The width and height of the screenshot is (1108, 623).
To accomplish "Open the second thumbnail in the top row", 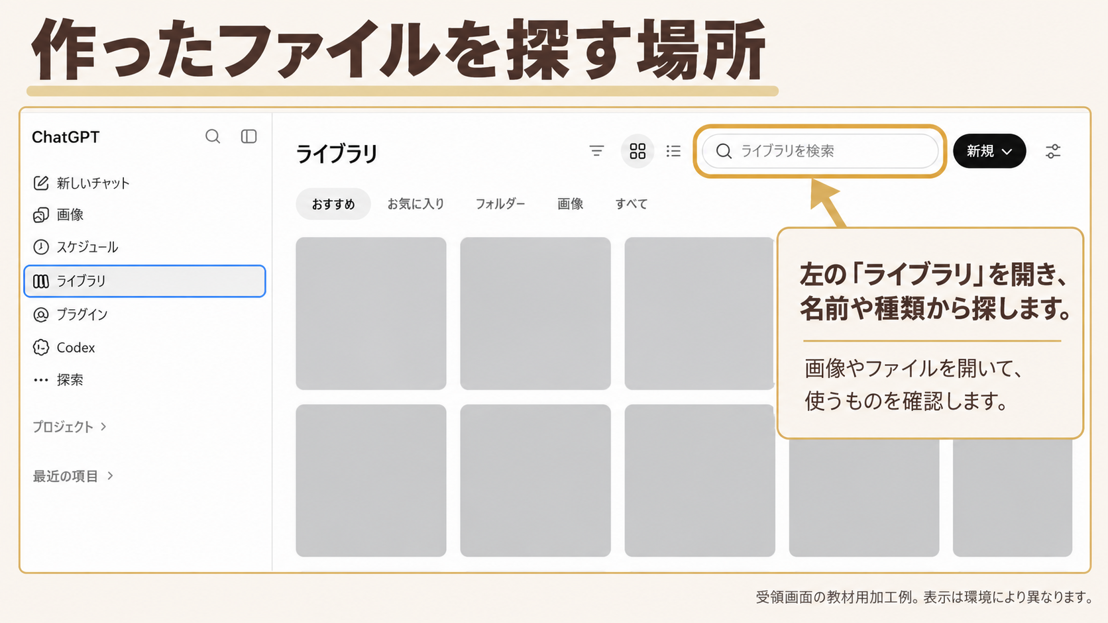I will pos(535,313).
